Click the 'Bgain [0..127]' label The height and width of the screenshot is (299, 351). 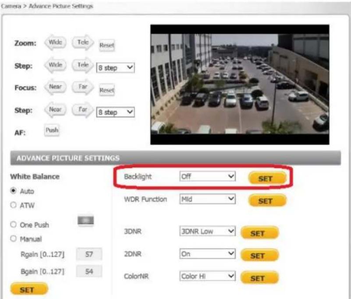[43, 272]
